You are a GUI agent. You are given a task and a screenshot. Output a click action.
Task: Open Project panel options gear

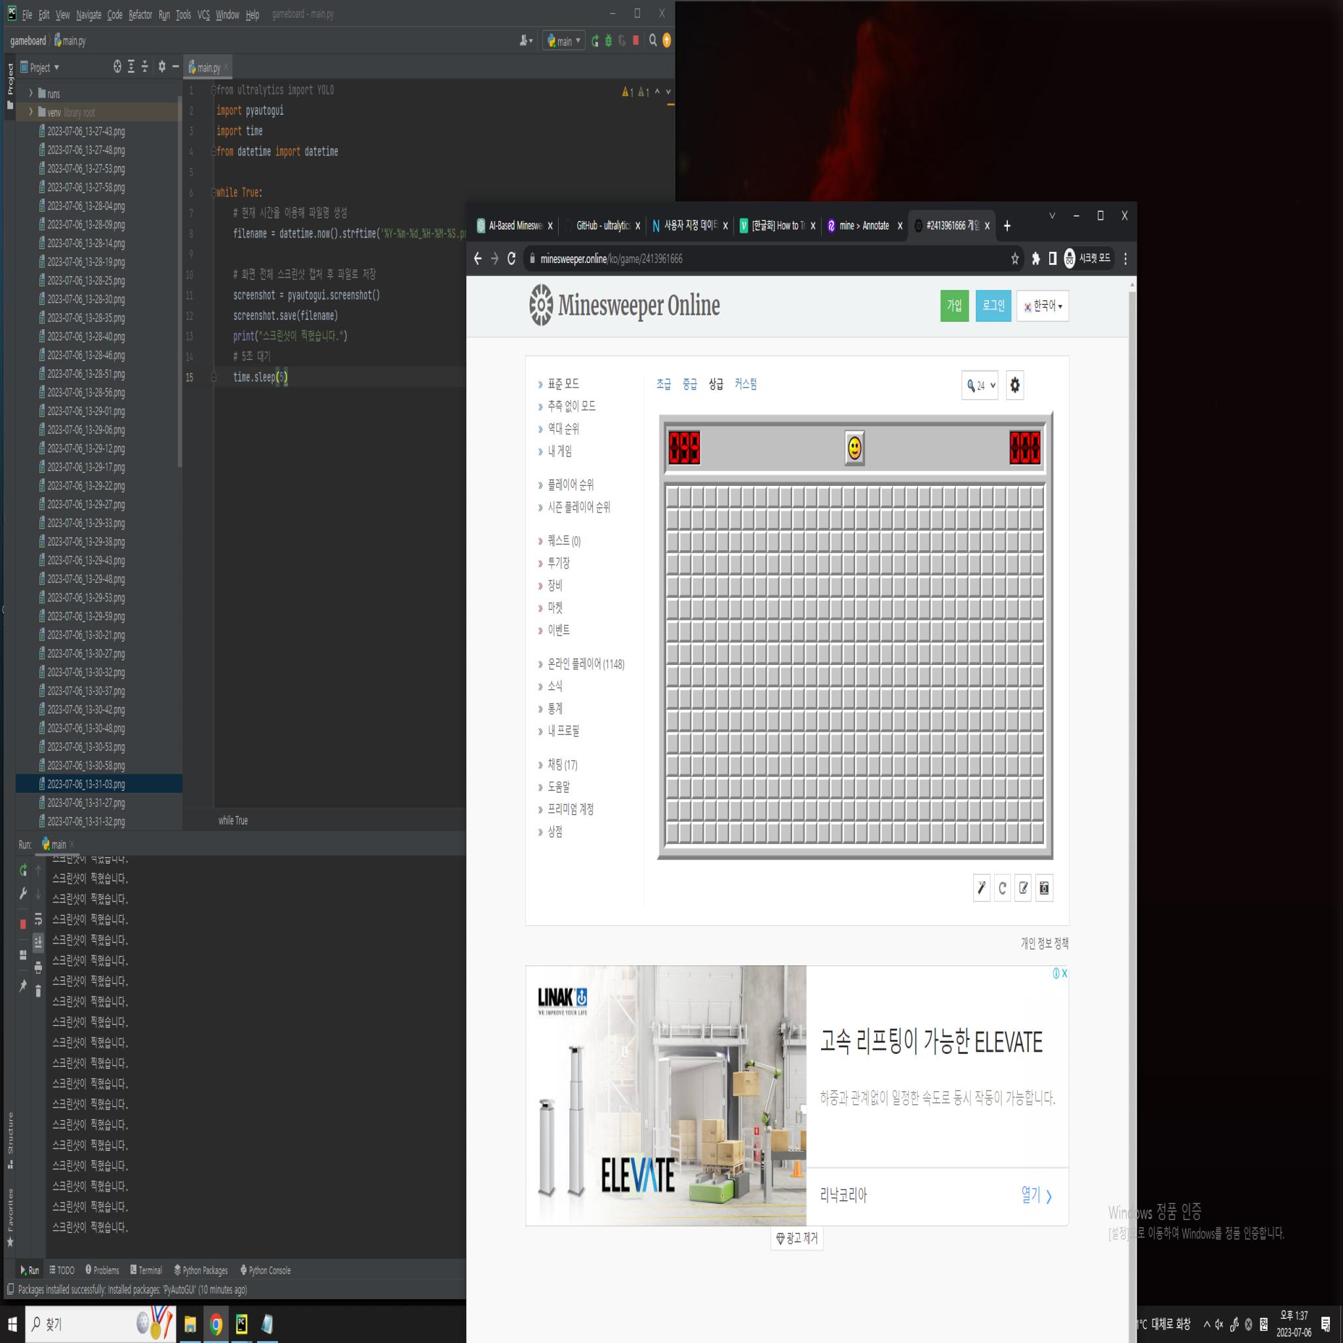(x=162, y=67)
